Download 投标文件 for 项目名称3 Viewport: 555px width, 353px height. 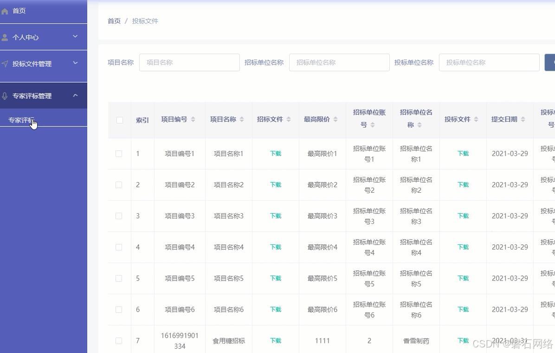click(x=463, y=216)
